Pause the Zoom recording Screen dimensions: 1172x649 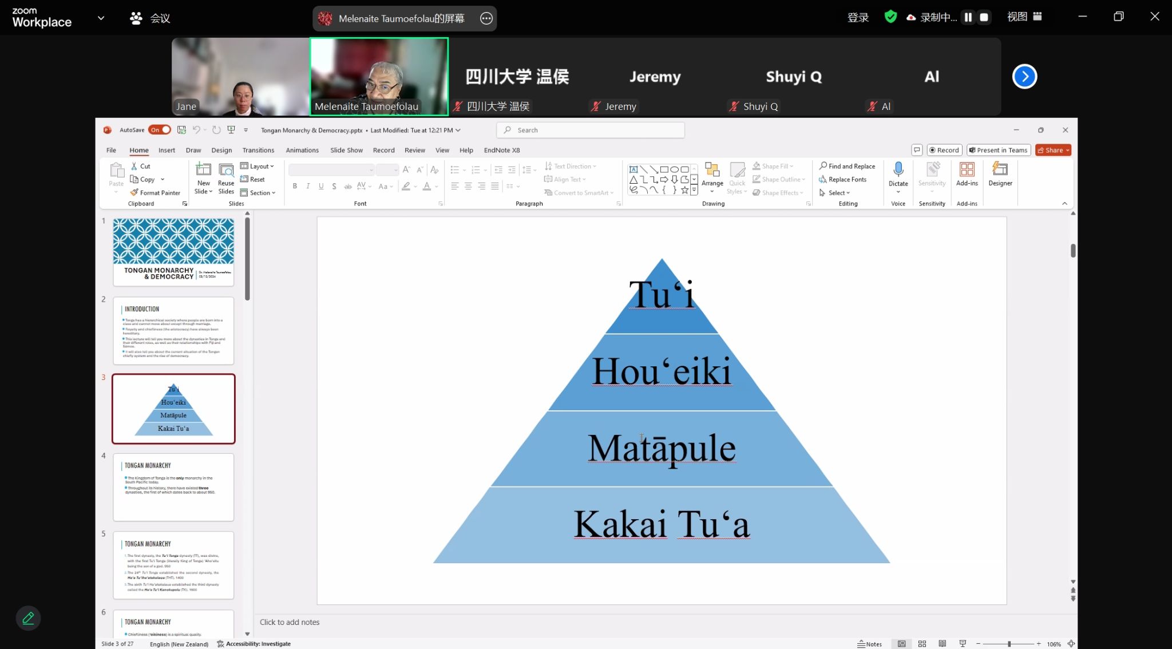tap(968, 17)
